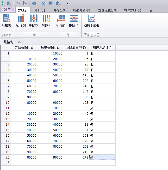Click the blank new-row cell under 新旧产品标识
Screen dimensions: 168x170
click(102, 163)
